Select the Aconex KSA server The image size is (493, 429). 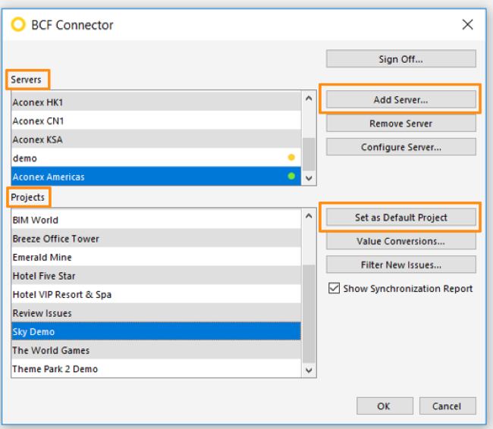(x=156, y=139)
